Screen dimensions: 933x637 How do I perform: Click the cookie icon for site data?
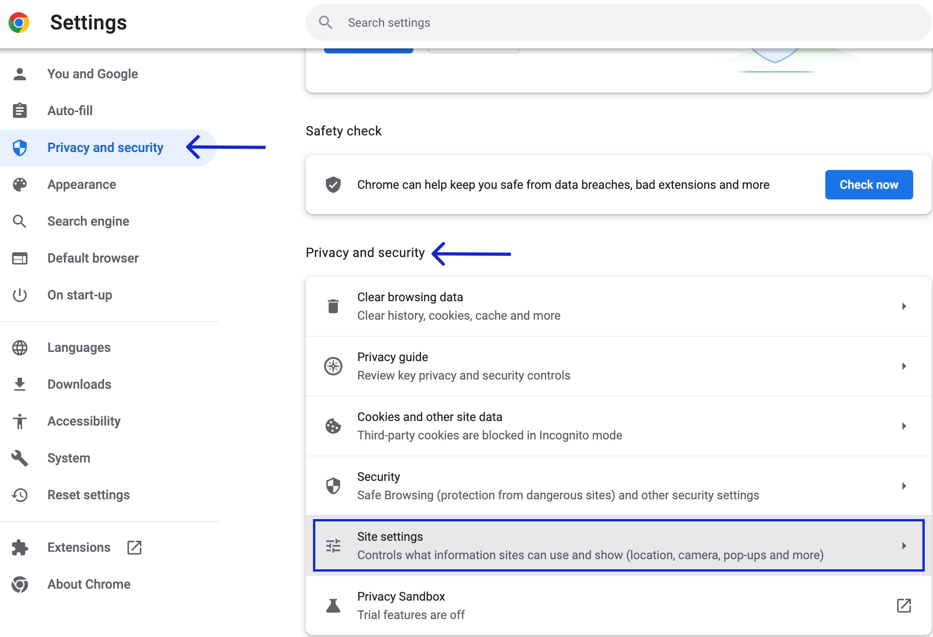(x=333, y=426)
